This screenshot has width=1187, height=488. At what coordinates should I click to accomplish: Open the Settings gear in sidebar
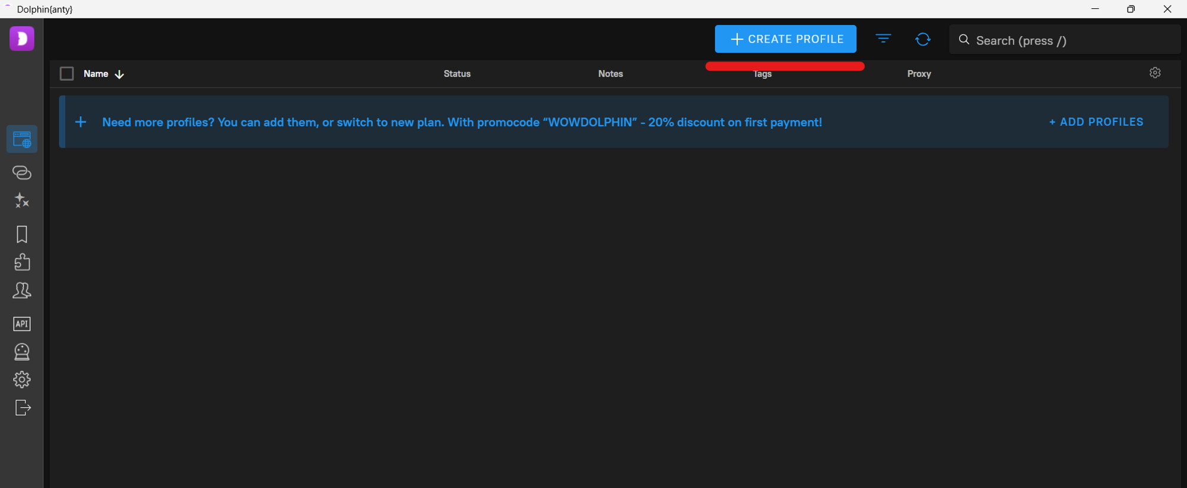click(x=22, y=379)
